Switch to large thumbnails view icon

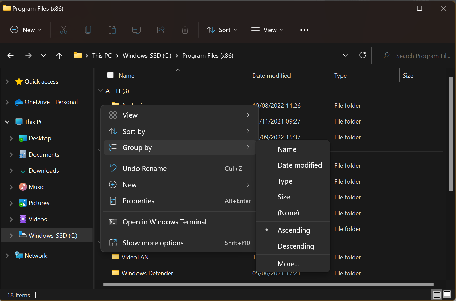(447, 295)
